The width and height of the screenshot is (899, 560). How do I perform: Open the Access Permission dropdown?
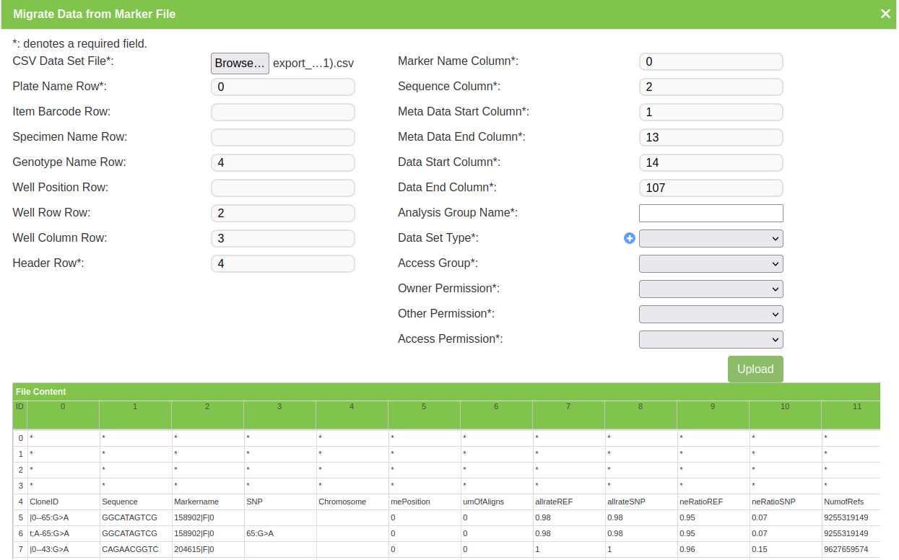711,339
